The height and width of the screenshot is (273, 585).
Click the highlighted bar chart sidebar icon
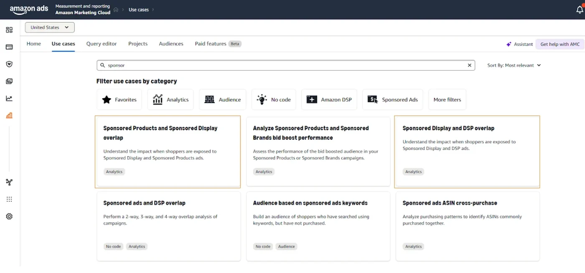(x=9, y=115)
